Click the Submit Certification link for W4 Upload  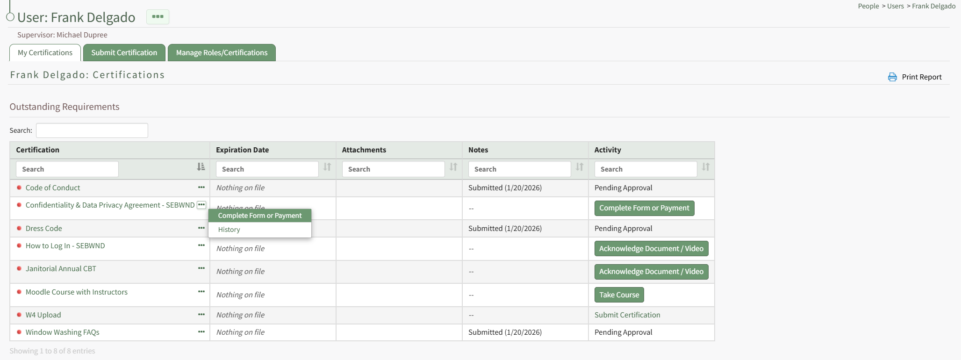(x=627, y=315)
